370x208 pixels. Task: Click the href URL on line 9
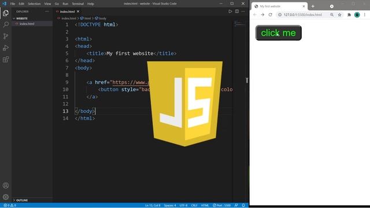pos(131,82)
